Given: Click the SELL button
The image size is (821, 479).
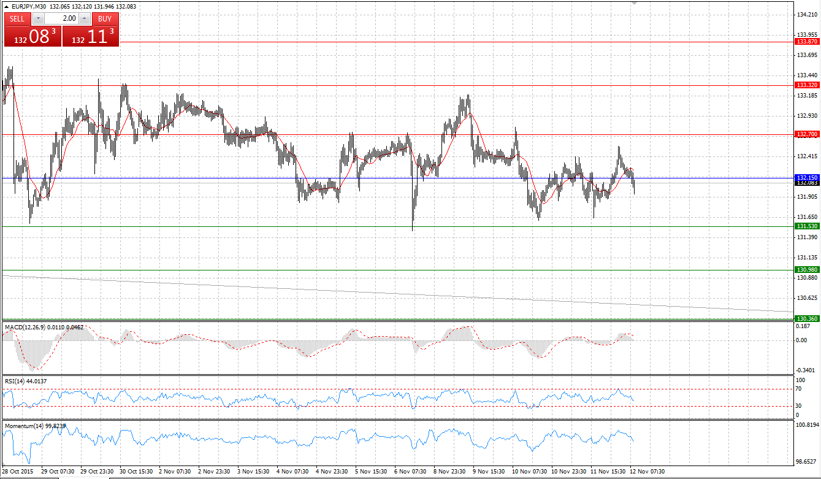Looking at the screenshot, I should (17, 18).
